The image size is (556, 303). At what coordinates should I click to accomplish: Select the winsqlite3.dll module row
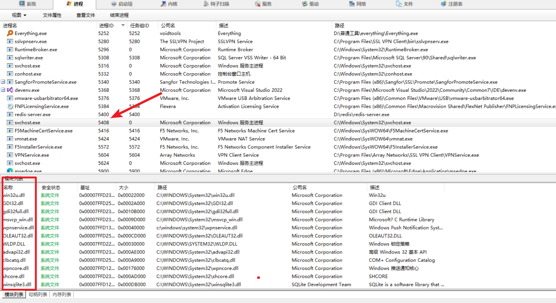point(223,284)
